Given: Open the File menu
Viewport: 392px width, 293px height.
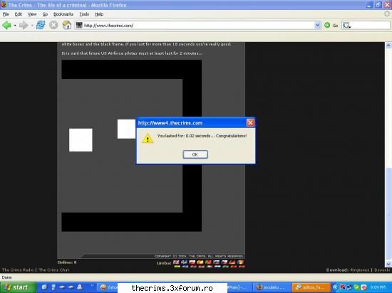Looking at the screenshot, I should [6, 14].
